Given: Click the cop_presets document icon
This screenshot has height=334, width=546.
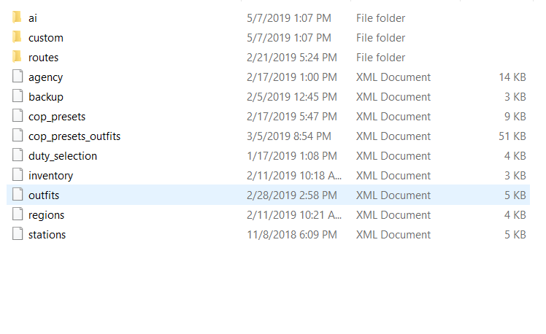Looking at the screenshot, I should pos(18,116).
